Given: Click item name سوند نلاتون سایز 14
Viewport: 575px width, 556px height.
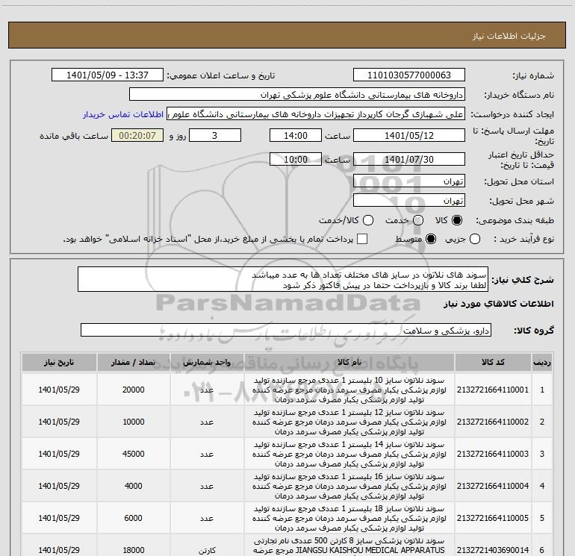Looking at the screenshot, I should (x=349, y=454).
